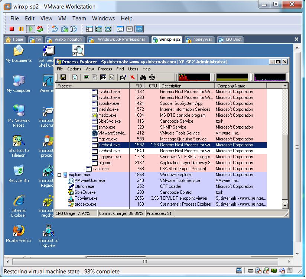Take a snapshot with the clock-star icon
This screenshot has width=306, height=279.
coord(55,29)
